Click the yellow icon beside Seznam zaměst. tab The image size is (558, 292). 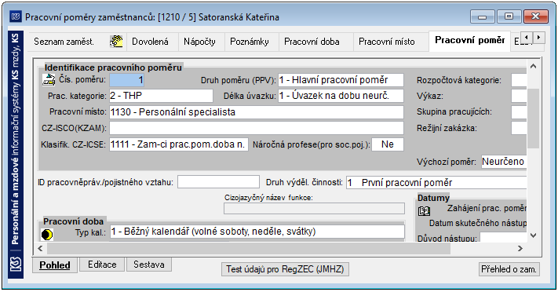tap(116, 42)
